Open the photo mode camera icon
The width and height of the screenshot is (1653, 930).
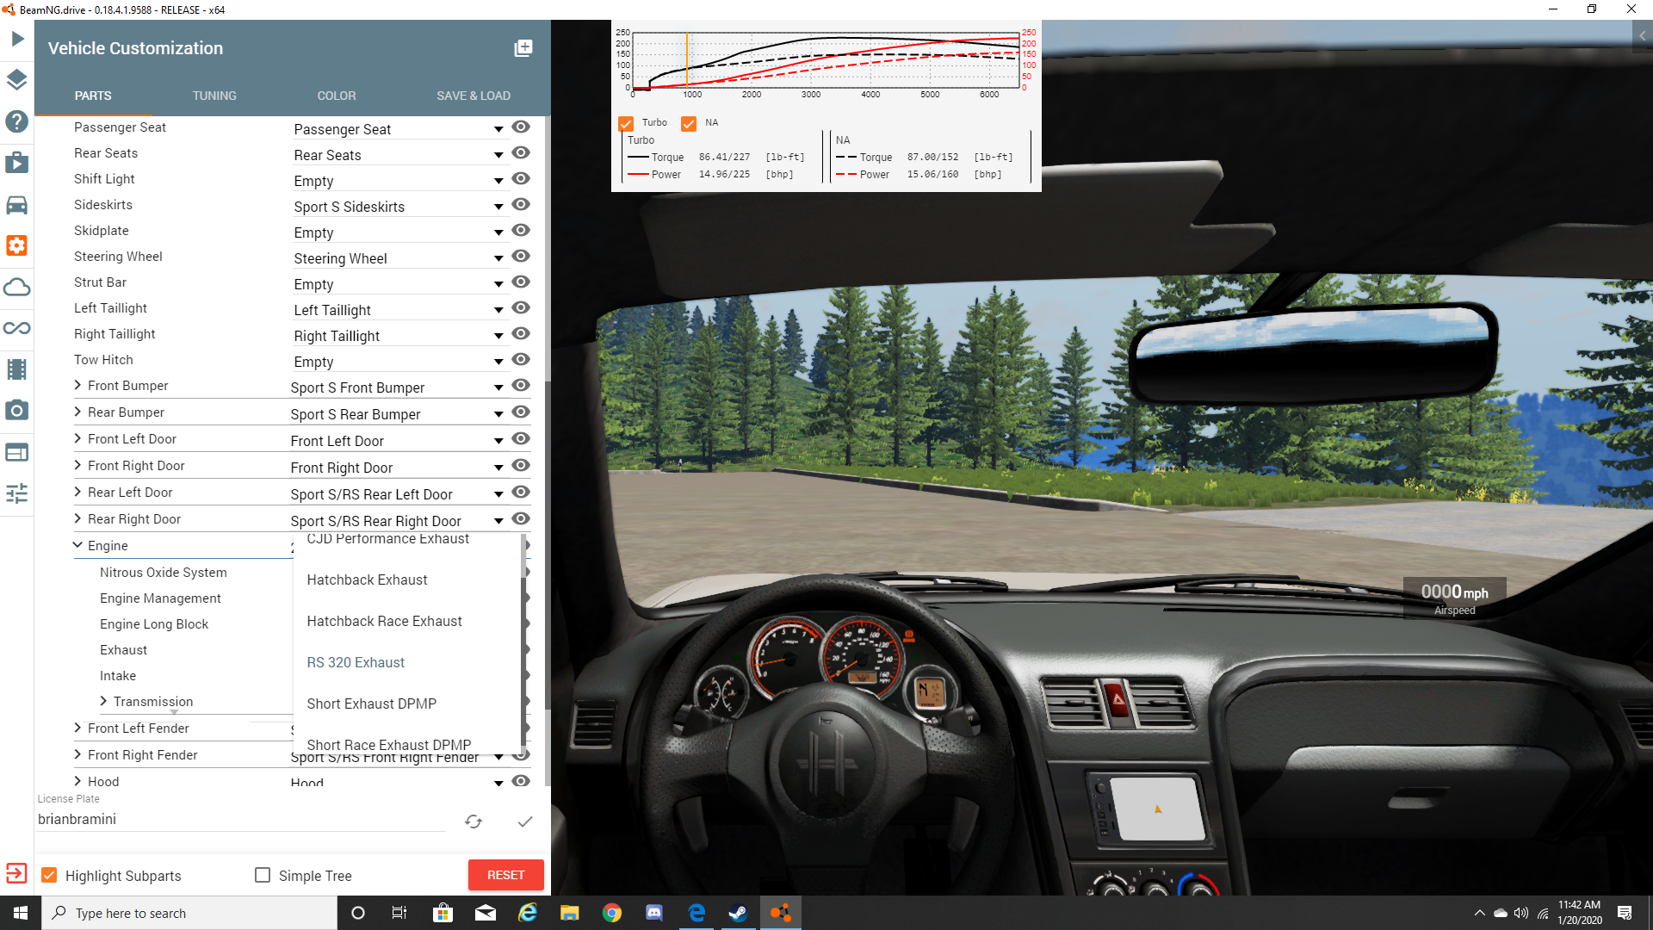17,411
